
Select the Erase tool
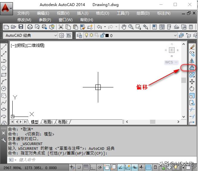pyautogui.click(x=192, y=47)
